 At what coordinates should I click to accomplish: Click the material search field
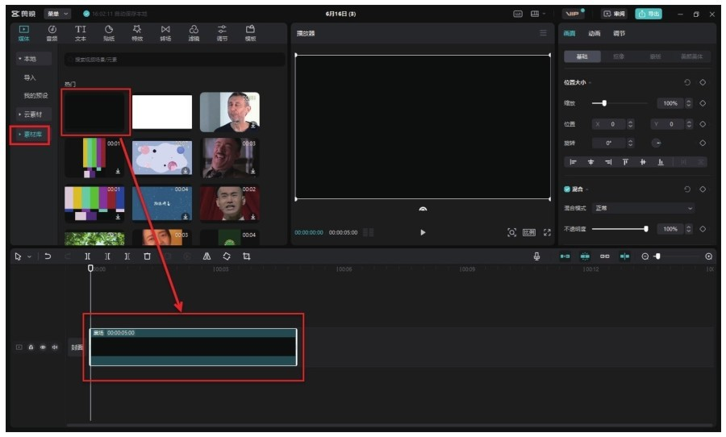174,59
